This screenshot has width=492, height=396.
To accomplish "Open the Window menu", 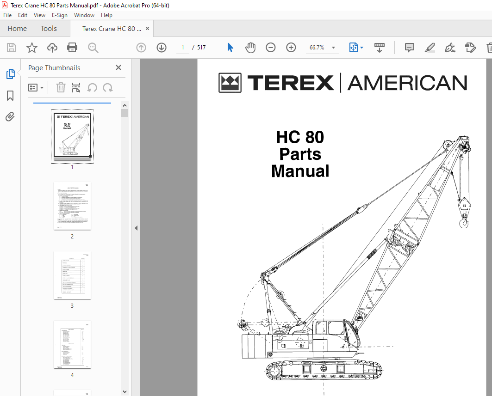I will [x=84, y=15].
